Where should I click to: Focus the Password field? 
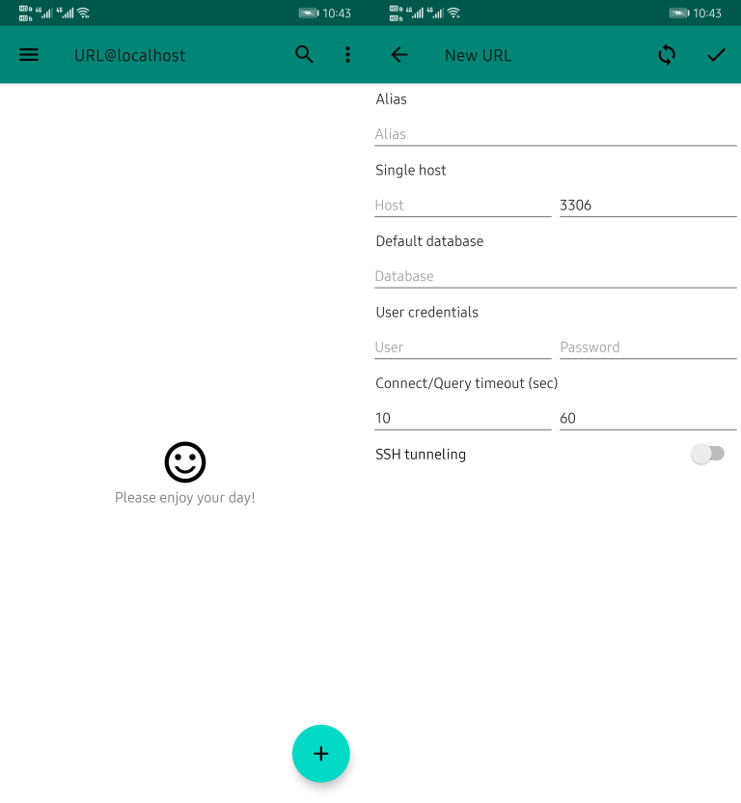(648, 347)
